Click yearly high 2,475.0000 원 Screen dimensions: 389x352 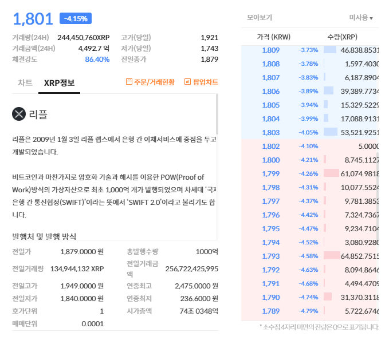pos(197,286)
